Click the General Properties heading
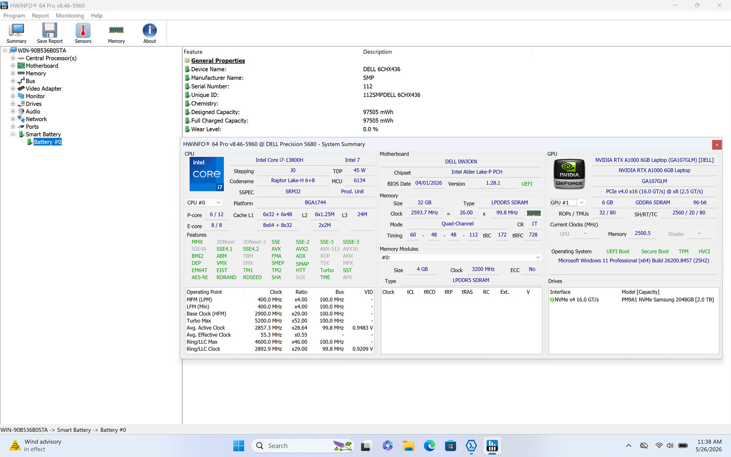This screenshot has height=457, width=731. click(218, 61)
